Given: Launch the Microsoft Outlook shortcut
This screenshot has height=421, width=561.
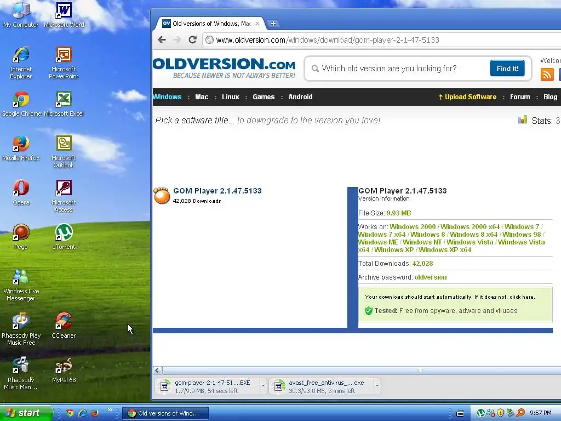Looking at the screenshot, I should [x=64, y=151].
